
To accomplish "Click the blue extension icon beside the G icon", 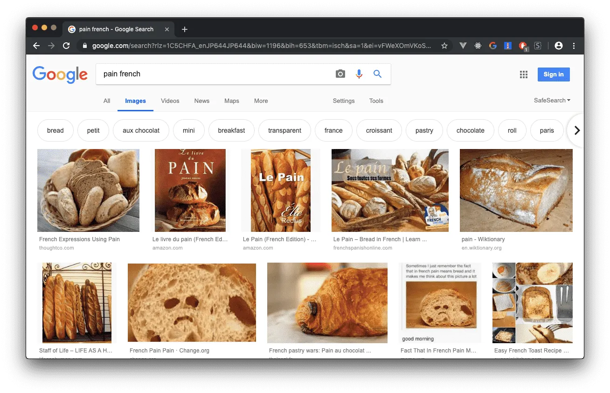I will pyautogui.click(x=508, y=46).
